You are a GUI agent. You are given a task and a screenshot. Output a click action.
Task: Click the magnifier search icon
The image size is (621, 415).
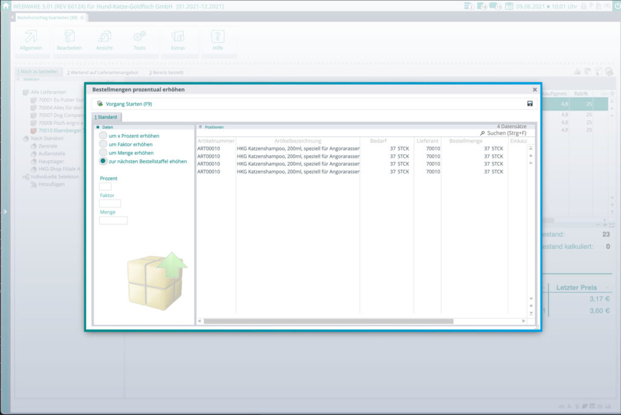point(482,133)
